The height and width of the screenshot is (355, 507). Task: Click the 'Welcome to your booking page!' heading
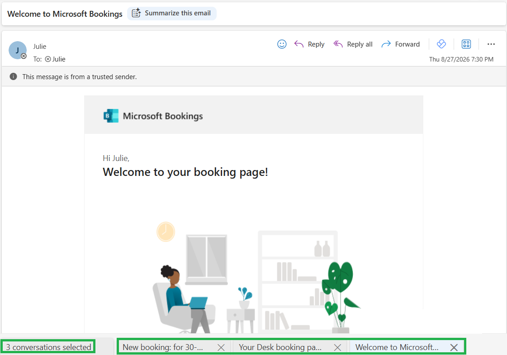pos(185,172)
